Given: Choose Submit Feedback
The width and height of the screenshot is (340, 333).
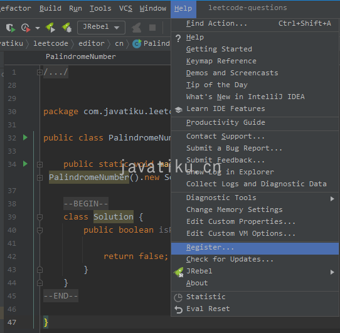Looking at the screenshot, I should coord(255,160).
